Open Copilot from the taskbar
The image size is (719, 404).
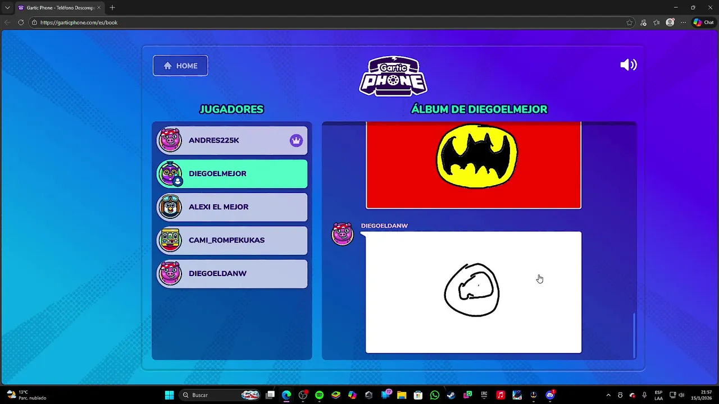point(352,395)
